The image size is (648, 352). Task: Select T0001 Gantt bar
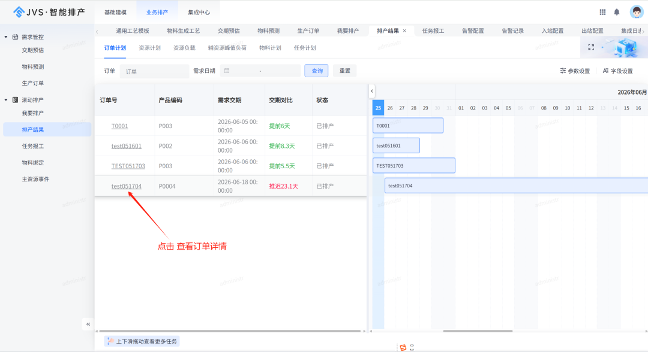[x=408, y=125]
